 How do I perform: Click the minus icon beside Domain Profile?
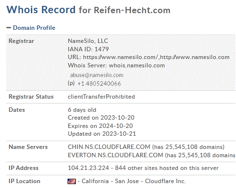(x=9, y=28)
